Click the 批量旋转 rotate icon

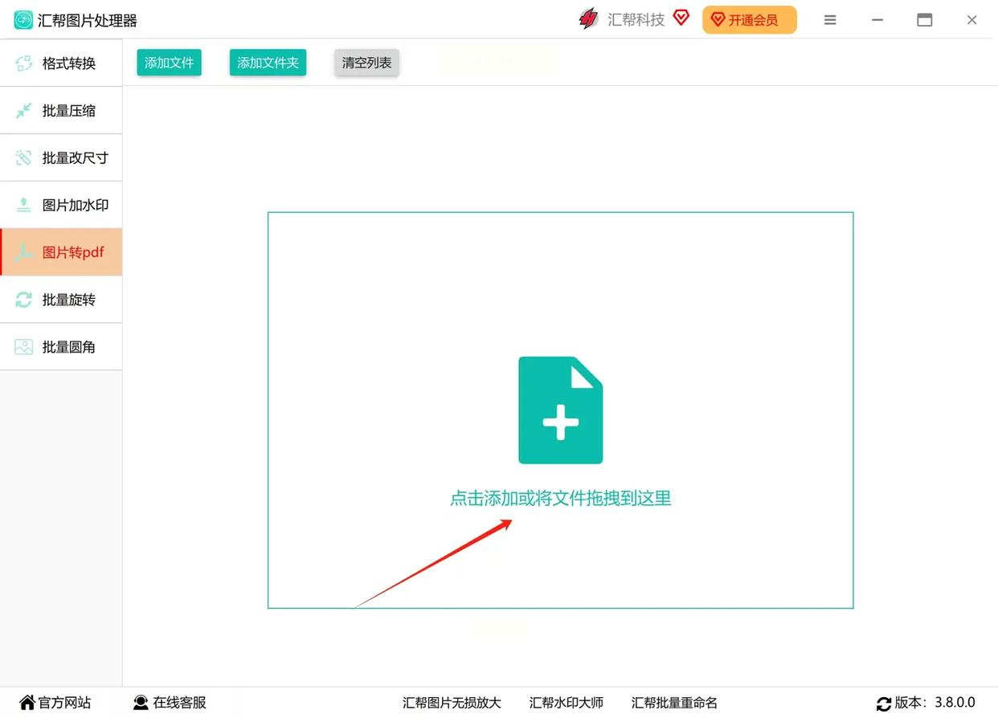(x=24, y=300)
